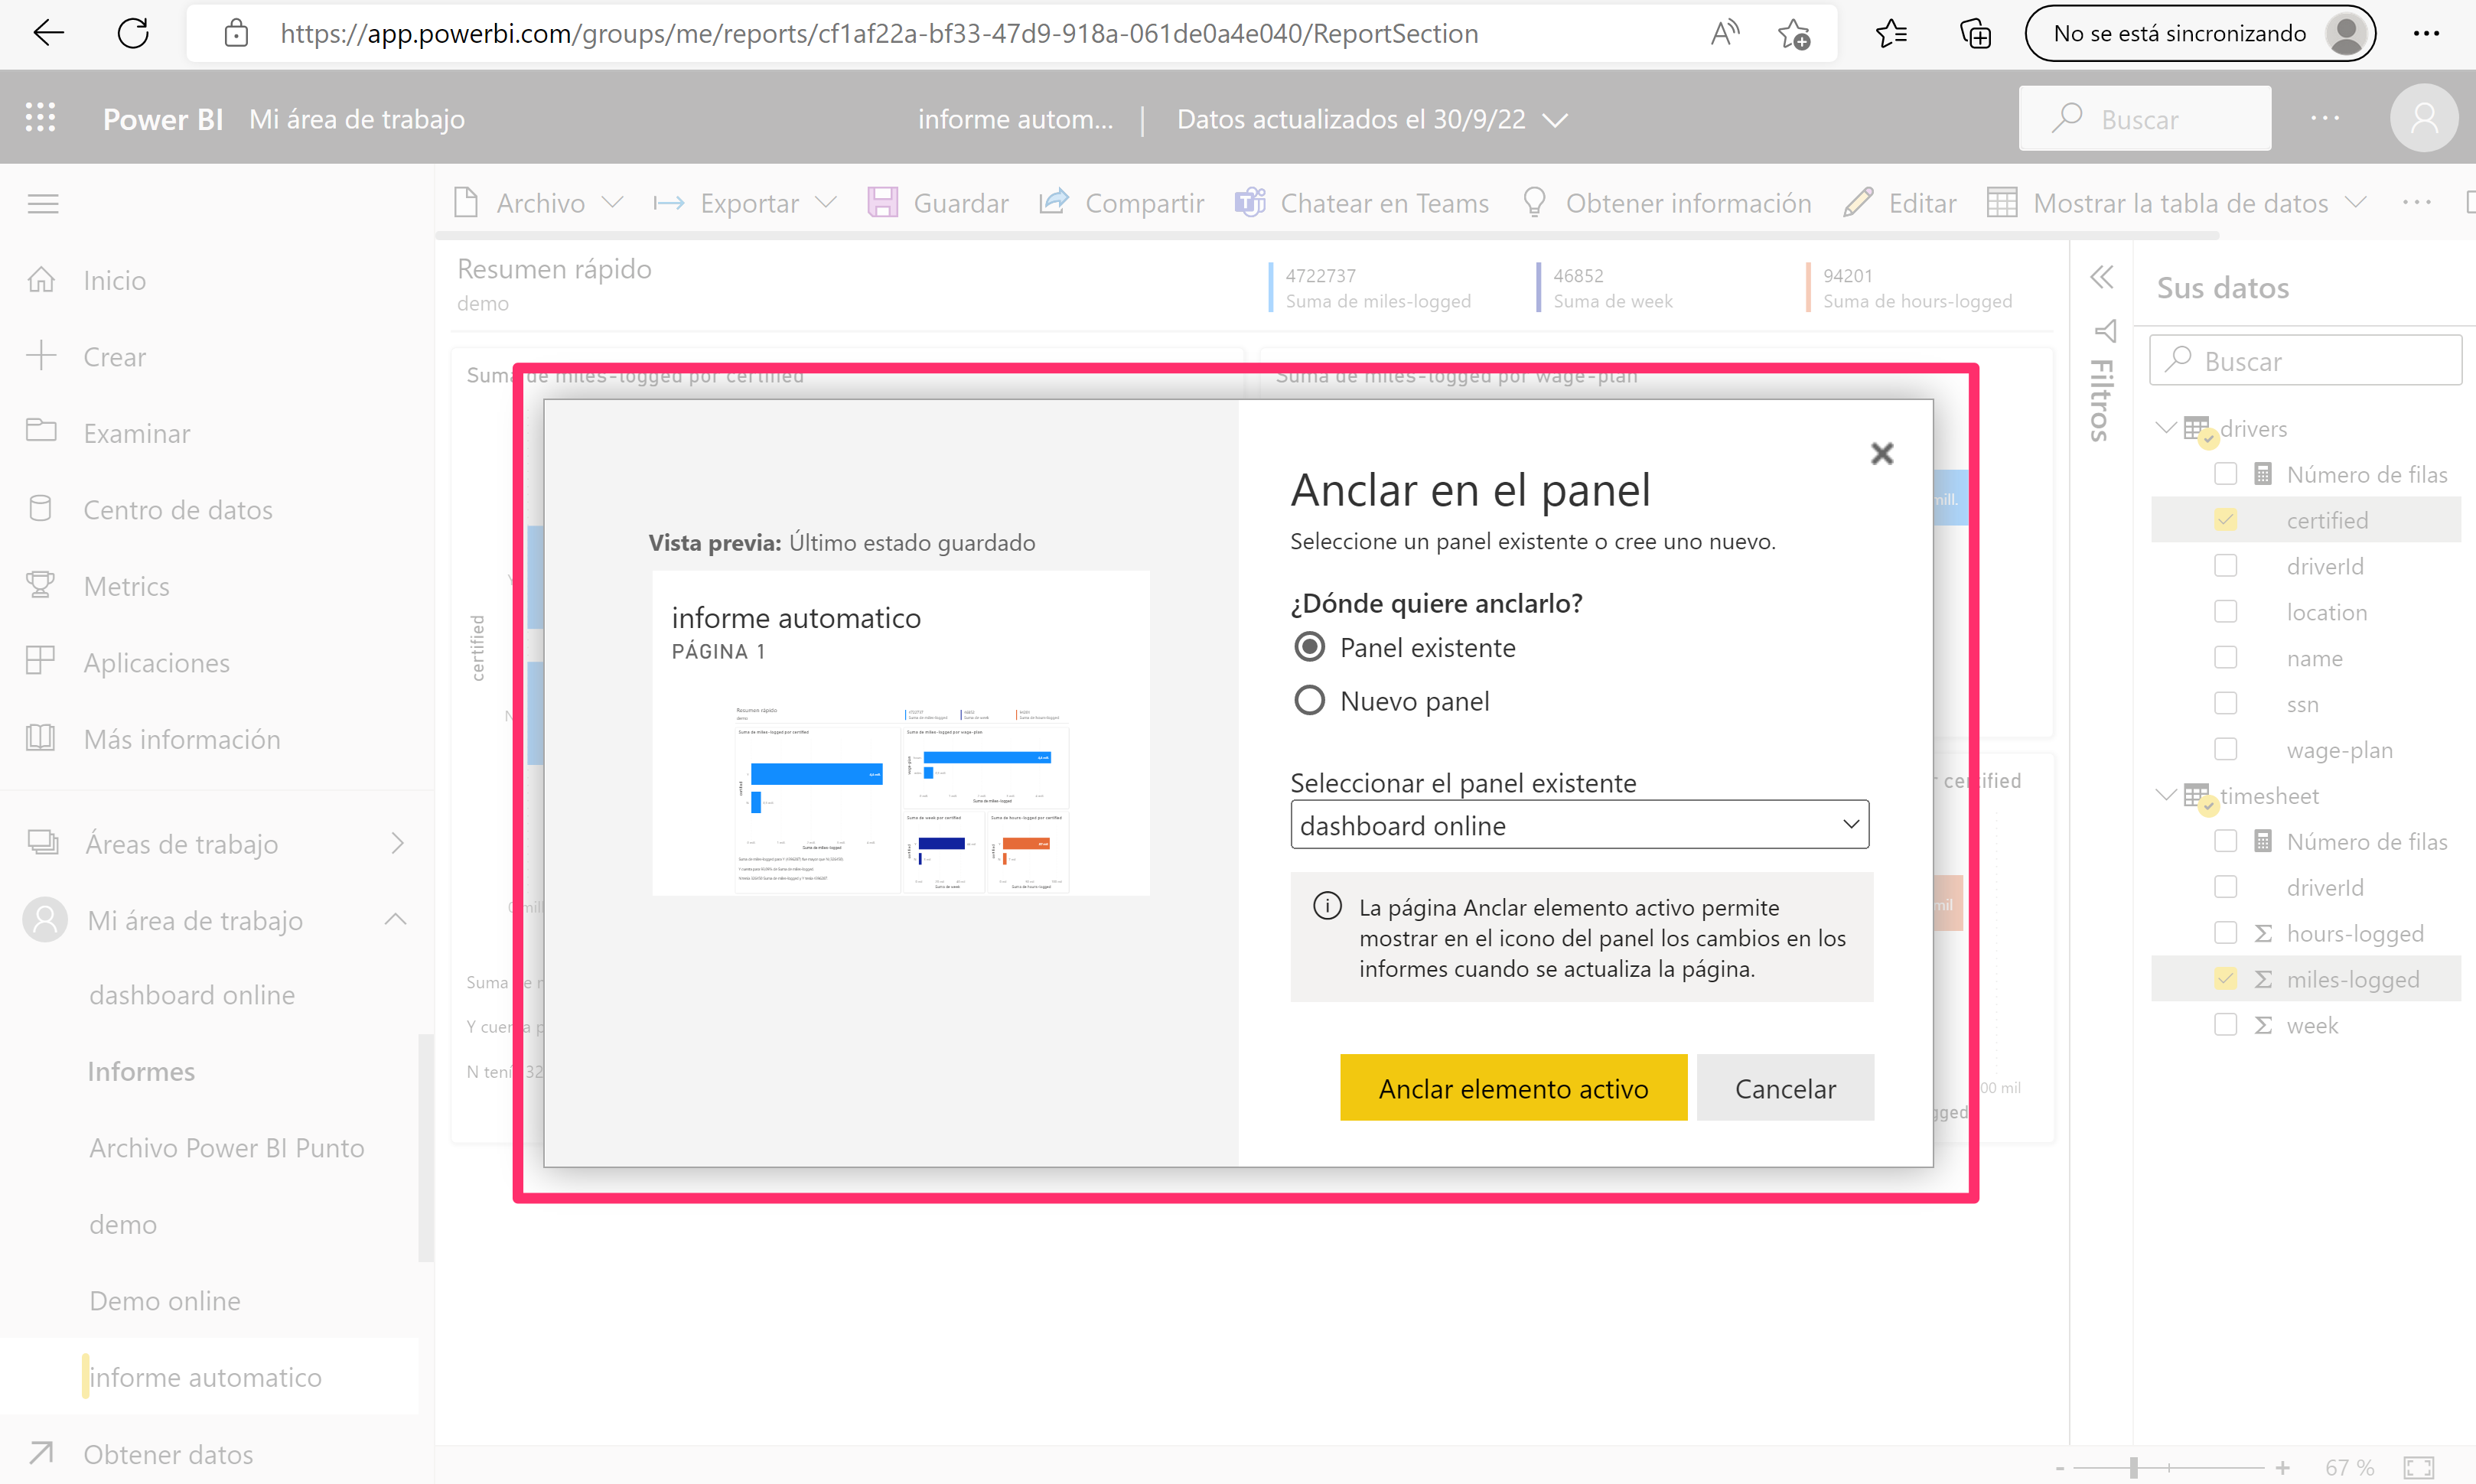Select the Panel existente radio button

[x=1310, y=647]
